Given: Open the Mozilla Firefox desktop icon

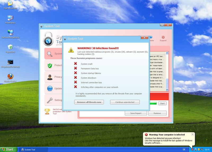Looking at the screenshot, I should [x=10, y=77].
